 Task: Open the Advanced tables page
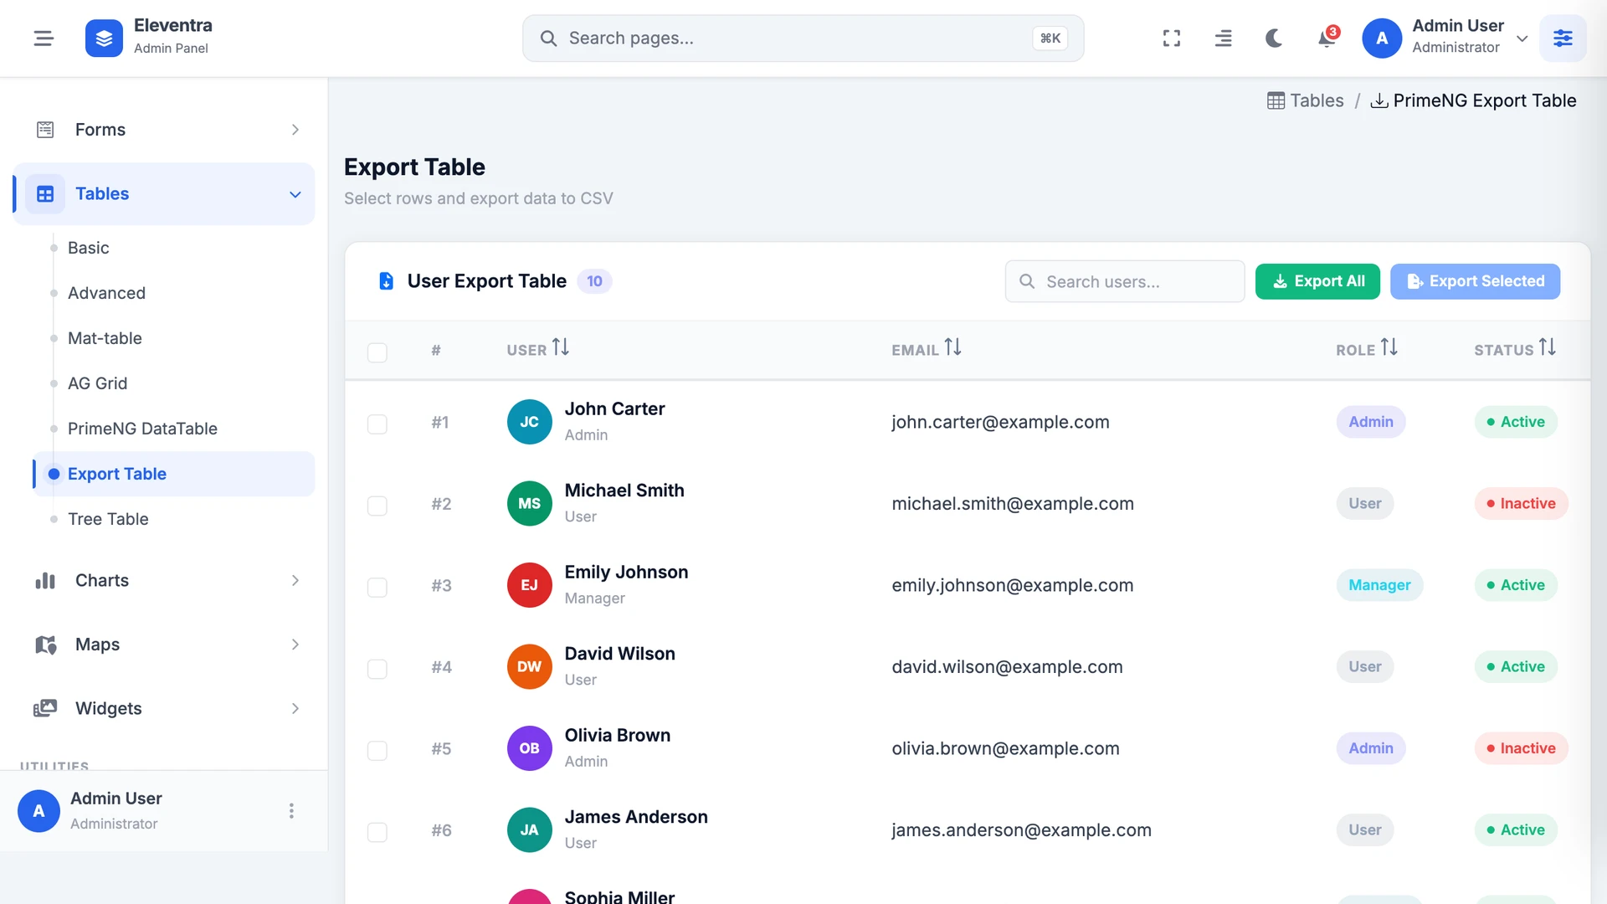106,293
